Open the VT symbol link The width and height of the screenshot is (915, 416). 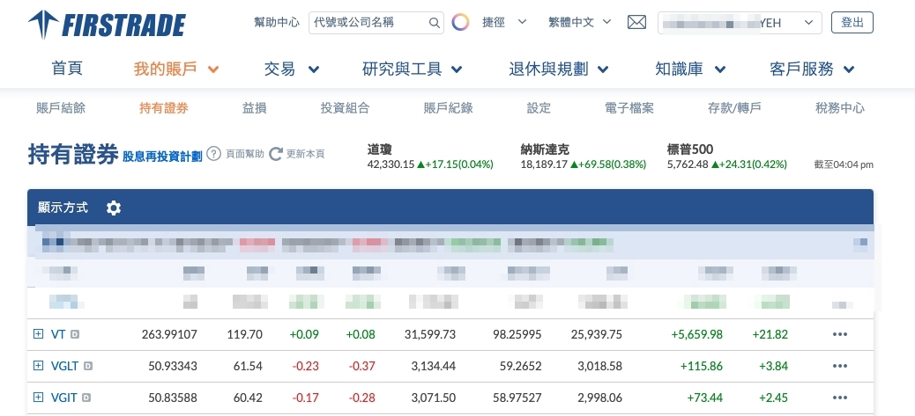coord(58,334)
